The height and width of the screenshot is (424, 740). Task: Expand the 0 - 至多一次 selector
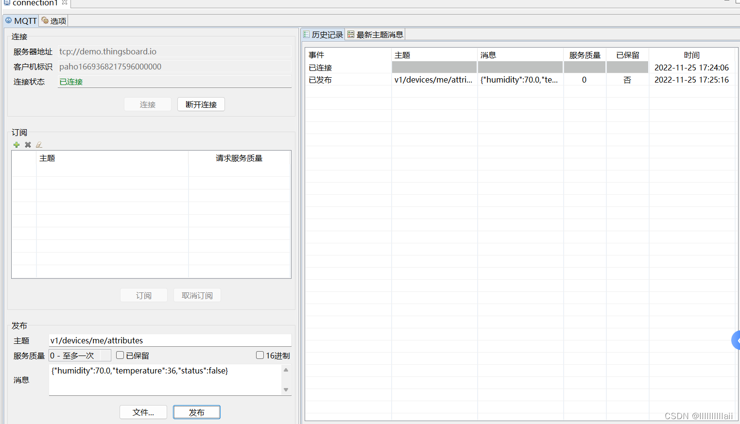point(79,355)
